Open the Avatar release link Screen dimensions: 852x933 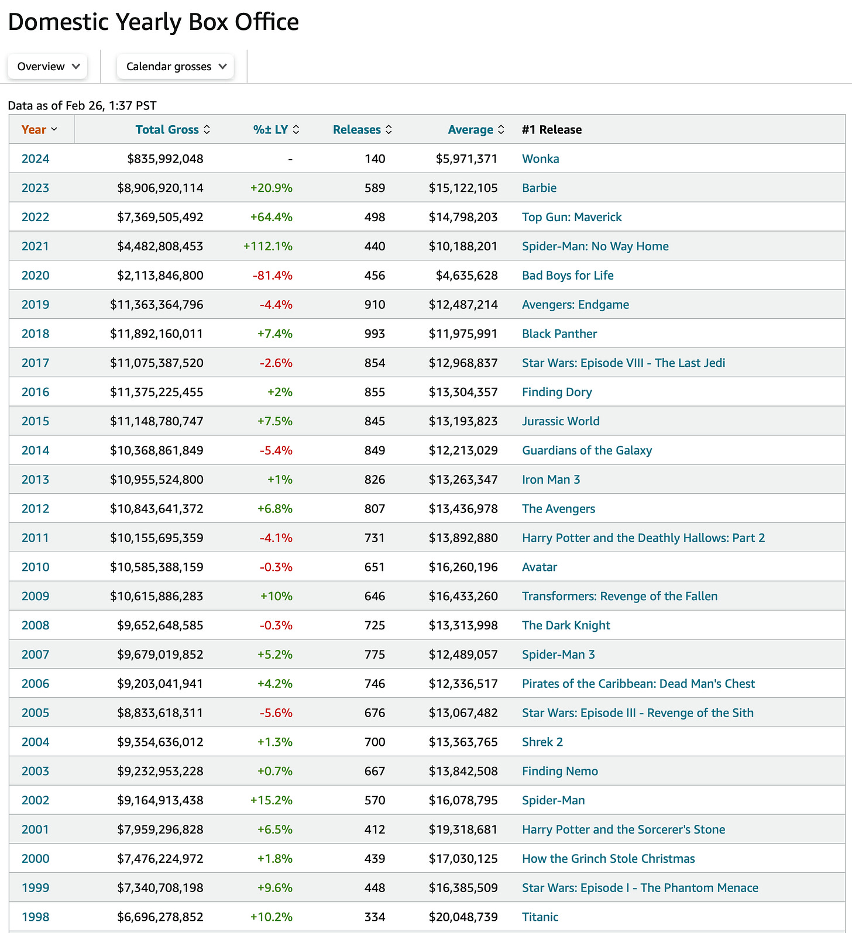point(540,567)
